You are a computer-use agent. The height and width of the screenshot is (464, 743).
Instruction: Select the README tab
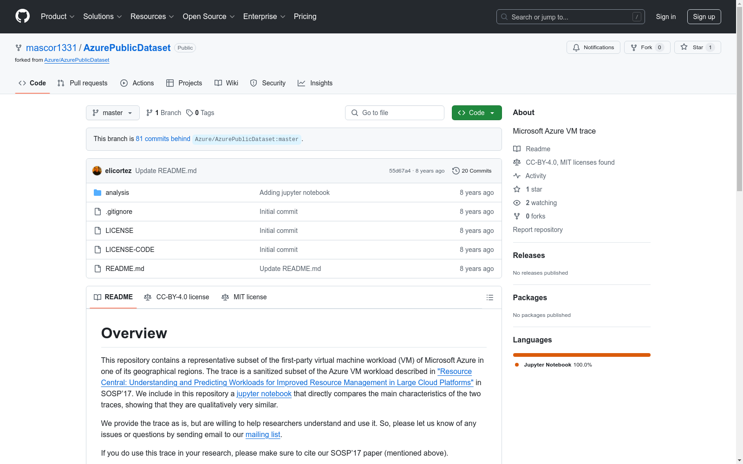(113, 297)
